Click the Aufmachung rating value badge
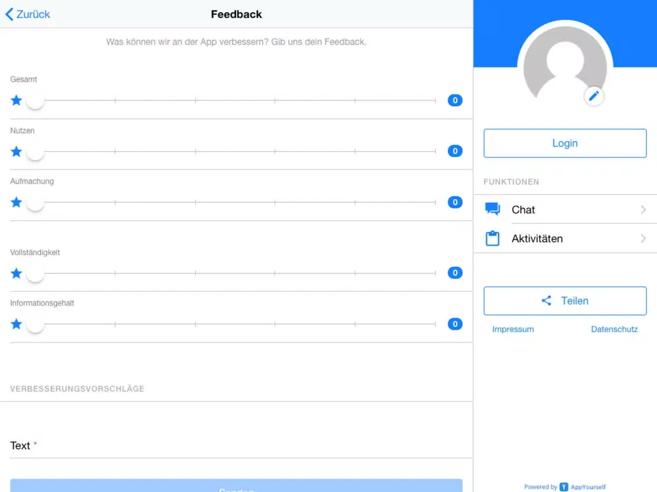The width and height of the screenshot is (657, 492). point(455,202)
